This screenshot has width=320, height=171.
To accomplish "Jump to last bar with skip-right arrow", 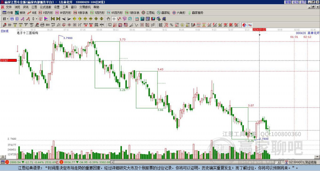I will pos(58,19).
